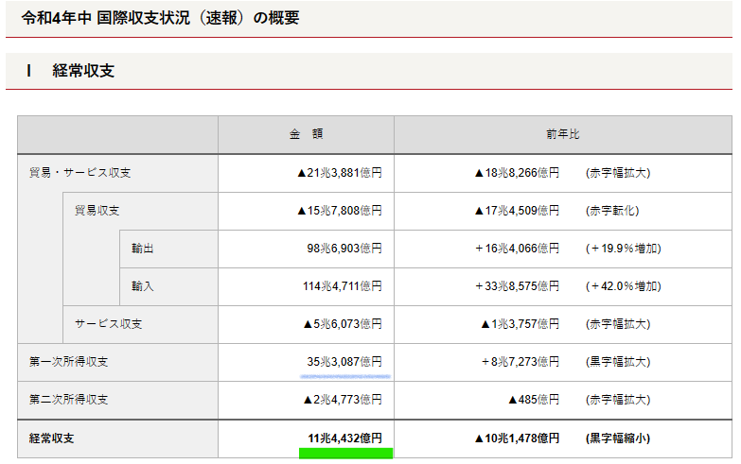Click the bold (黒字幅縮小) note
Image resolution: width=741 pixels, height=464 pixels.
point(618,438)
